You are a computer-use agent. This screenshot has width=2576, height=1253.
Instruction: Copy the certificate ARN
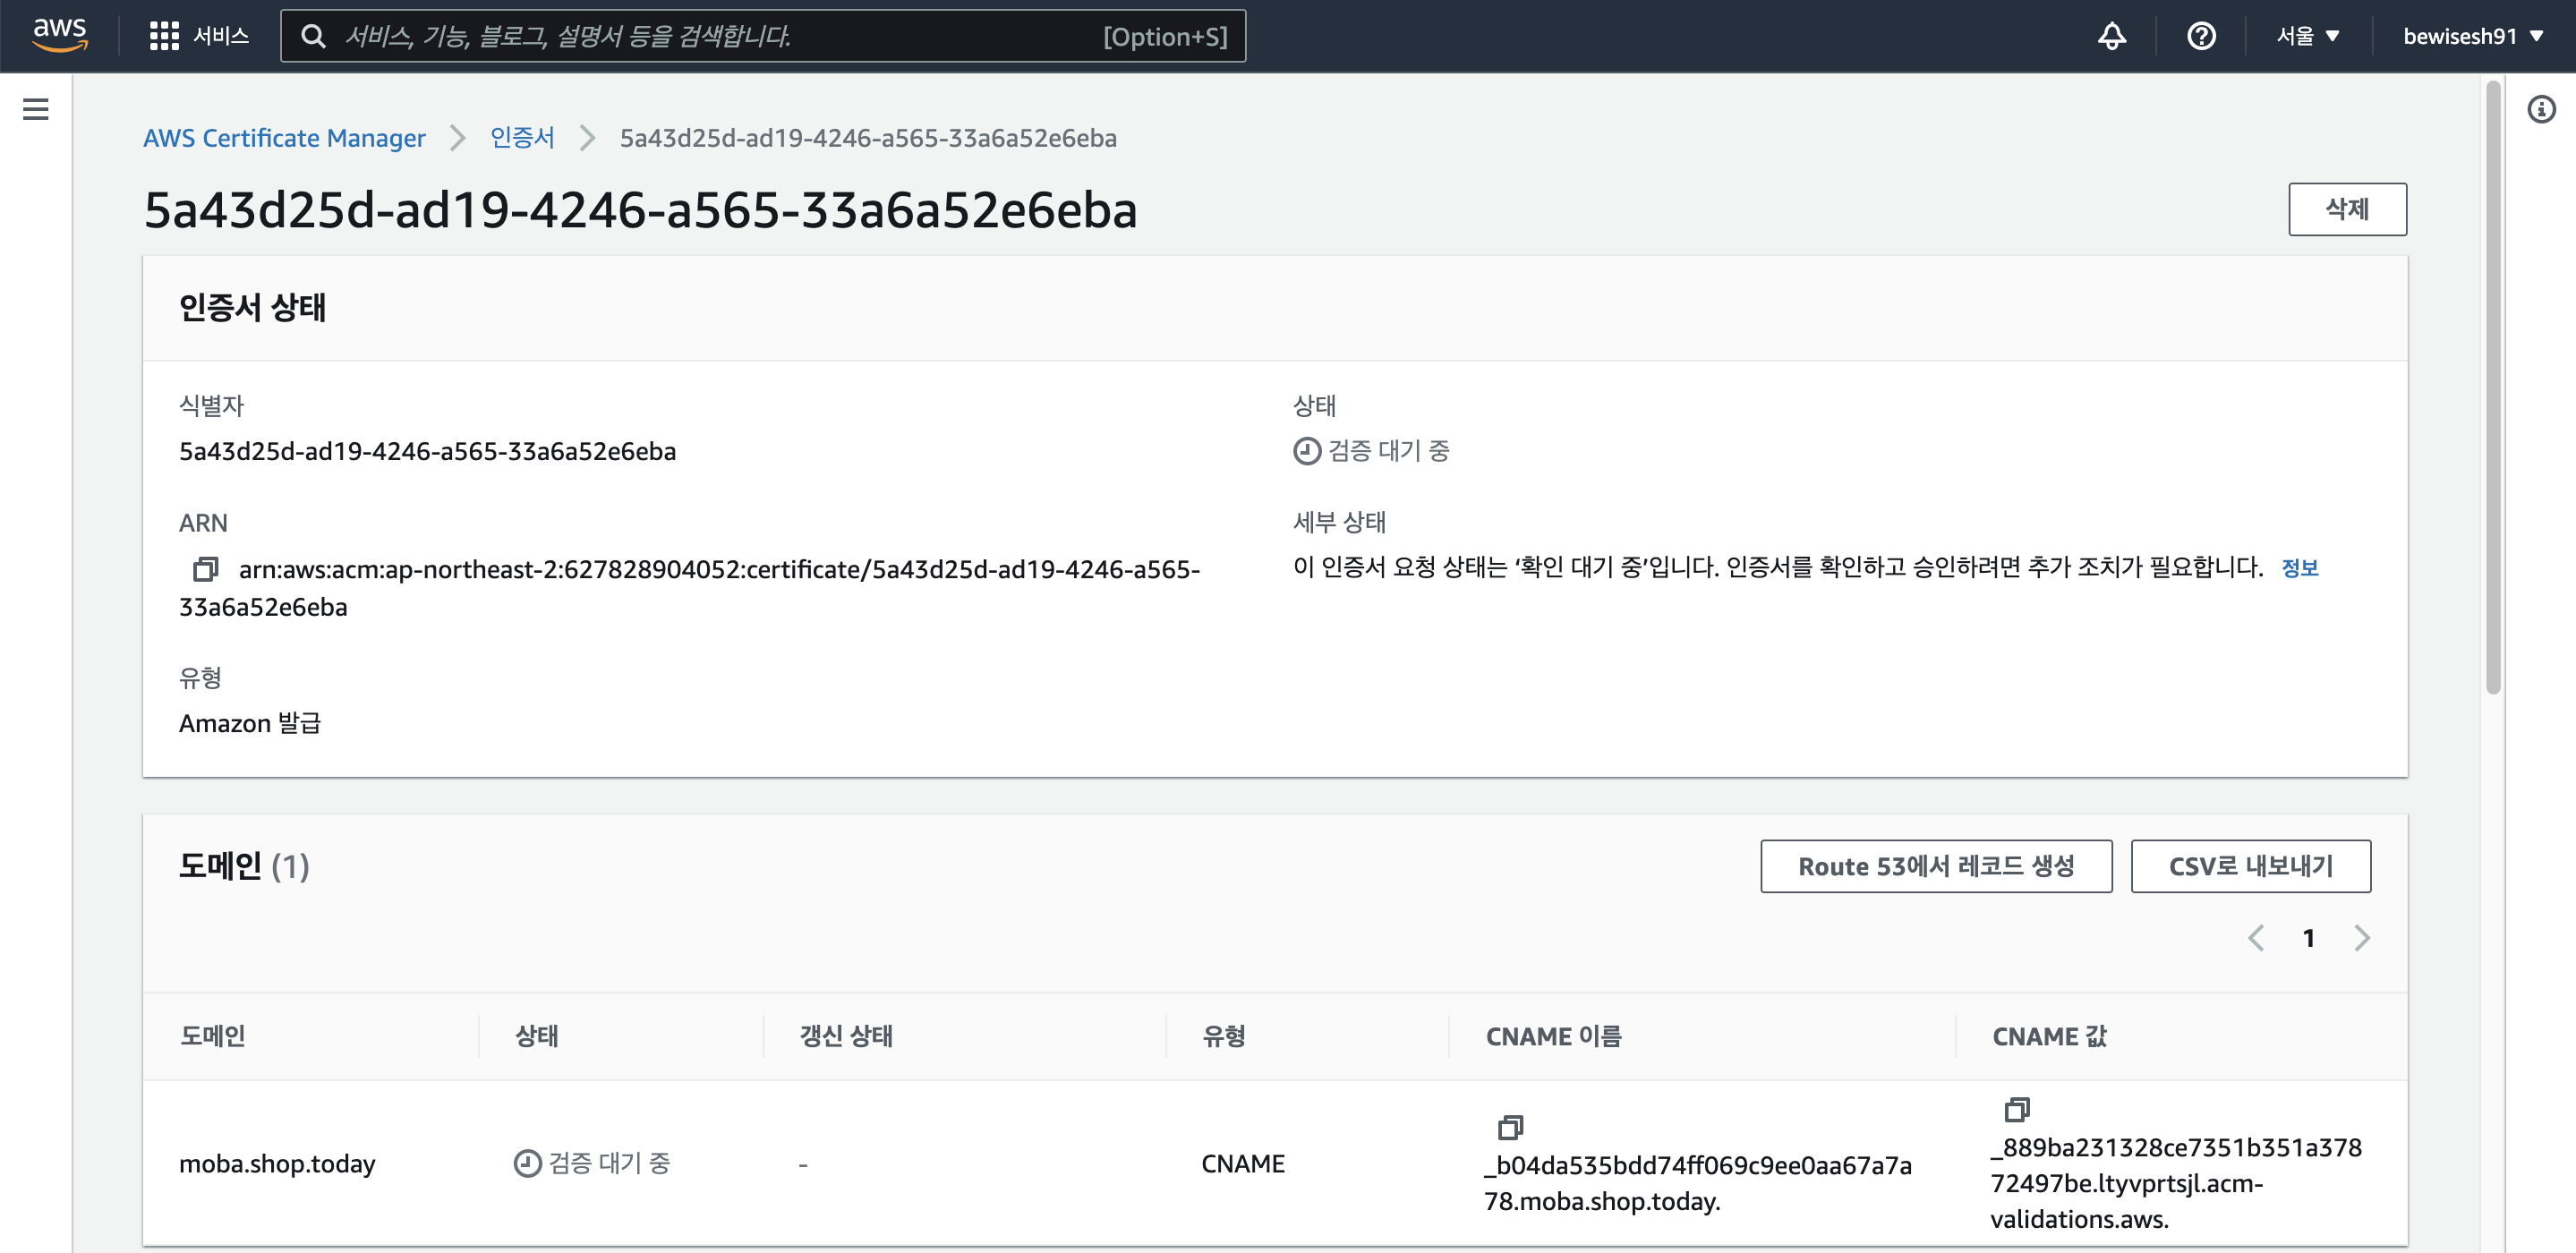point(205,569)
